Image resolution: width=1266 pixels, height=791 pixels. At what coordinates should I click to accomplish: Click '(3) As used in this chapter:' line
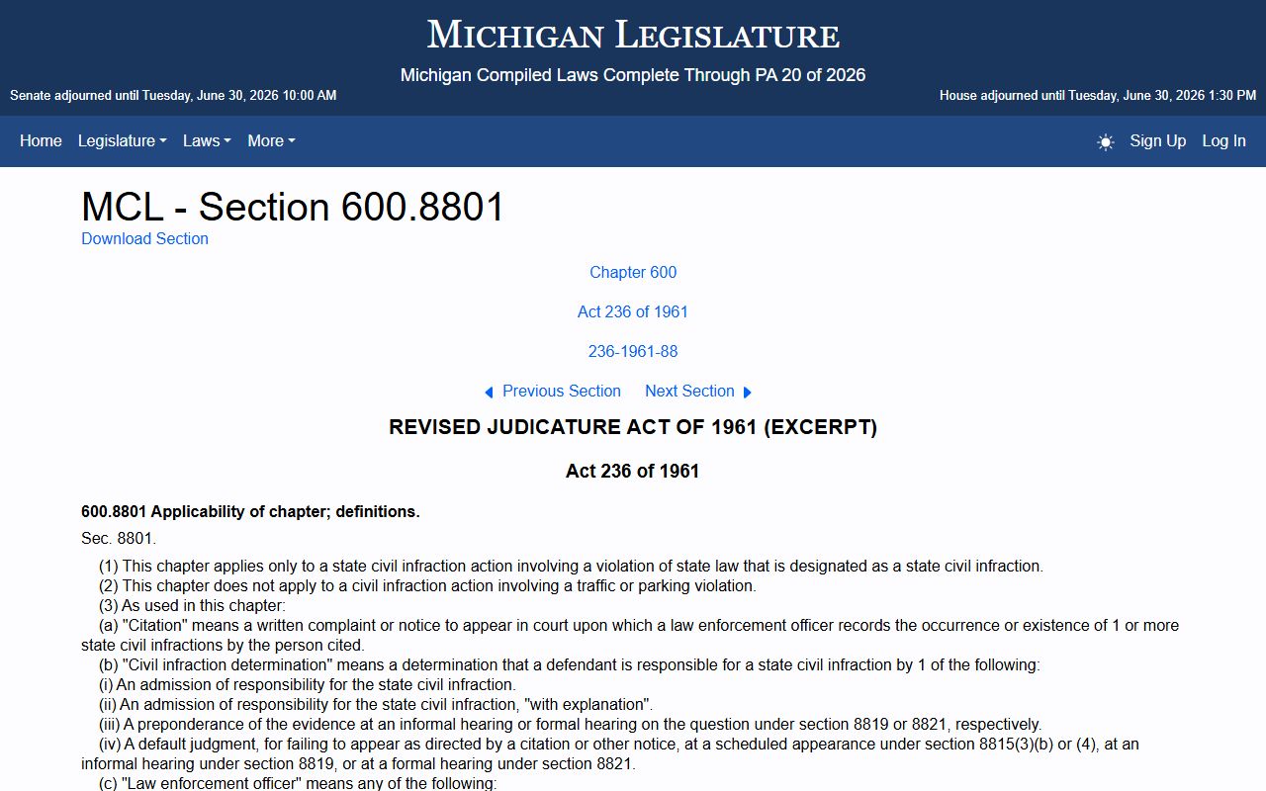tap(192, 606)
